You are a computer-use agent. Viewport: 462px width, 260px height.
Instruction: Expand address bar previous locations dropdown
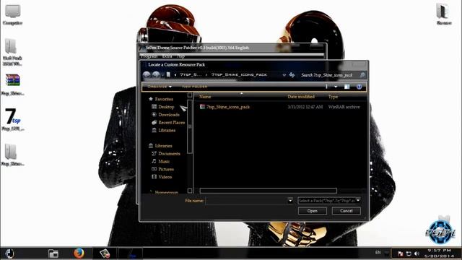pos(284,75)
